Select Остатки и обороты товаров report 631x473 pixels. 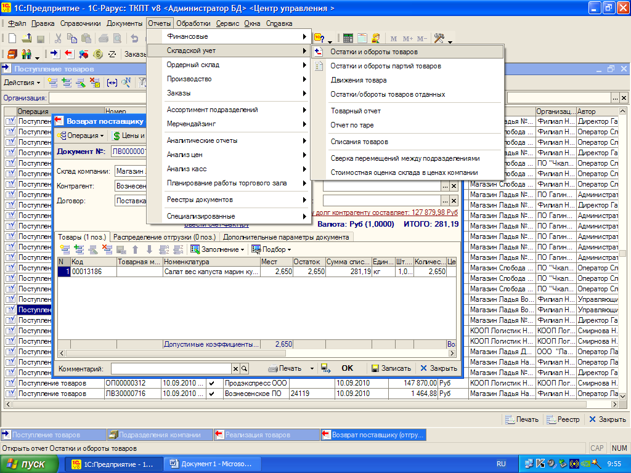tap(407, 52)
